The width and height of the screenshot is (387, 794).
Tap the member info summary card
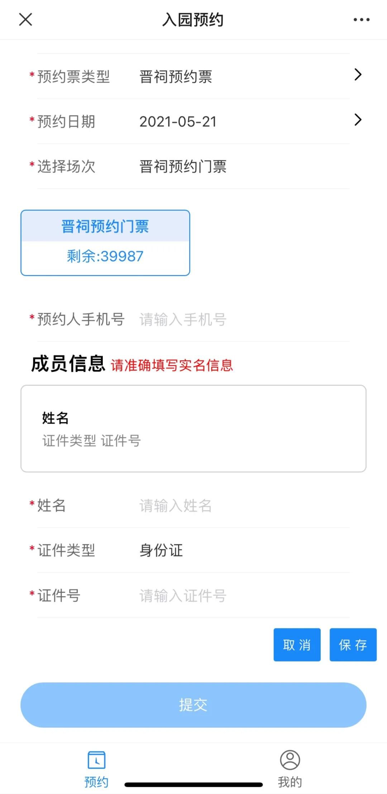coord(193,429)
